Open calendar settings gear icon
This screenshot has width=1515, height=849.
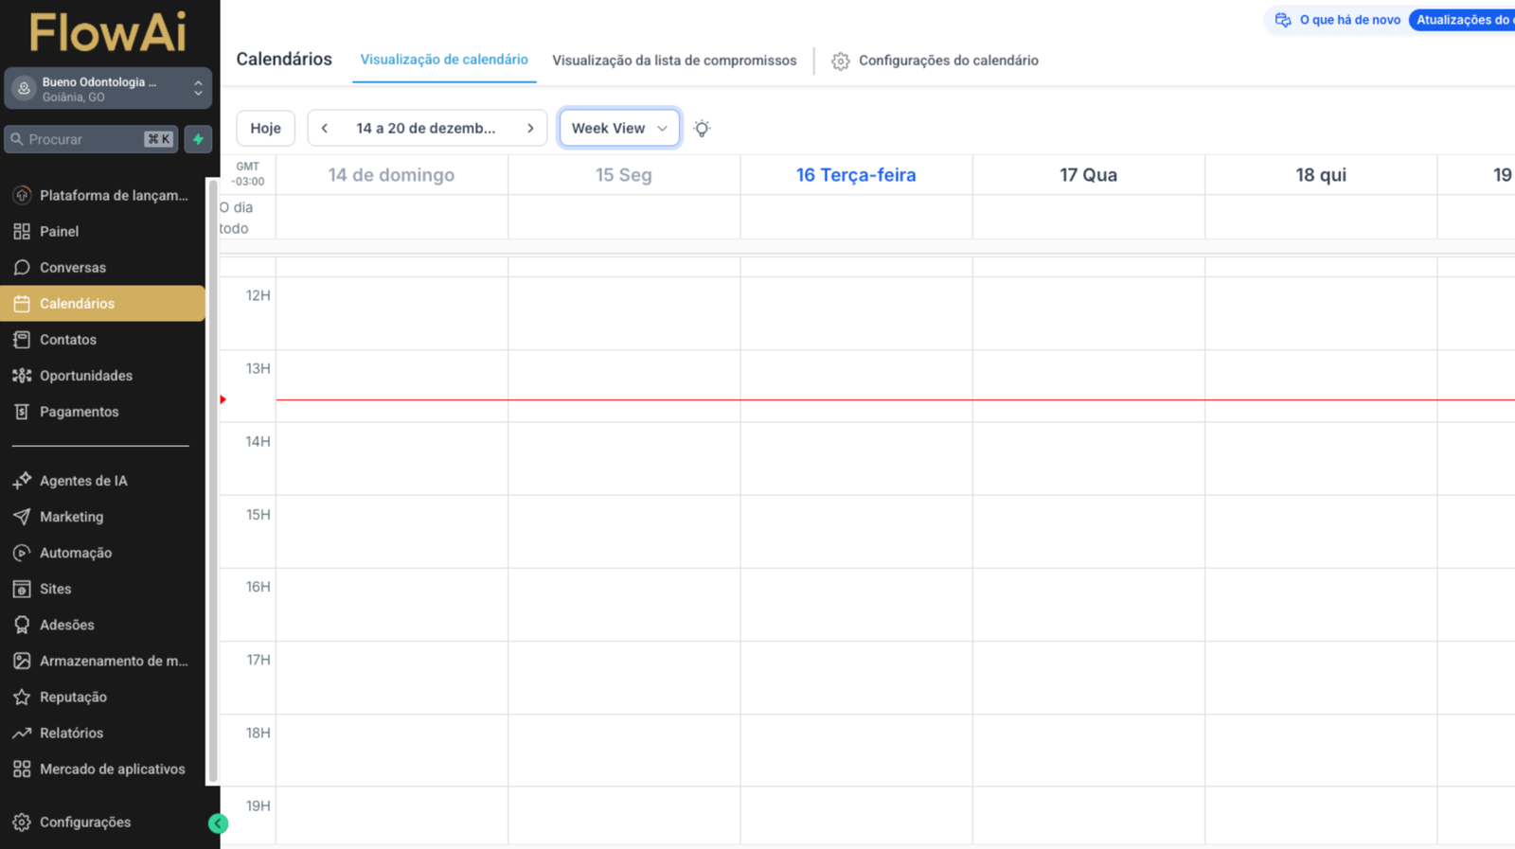click(x=840, y=61)
